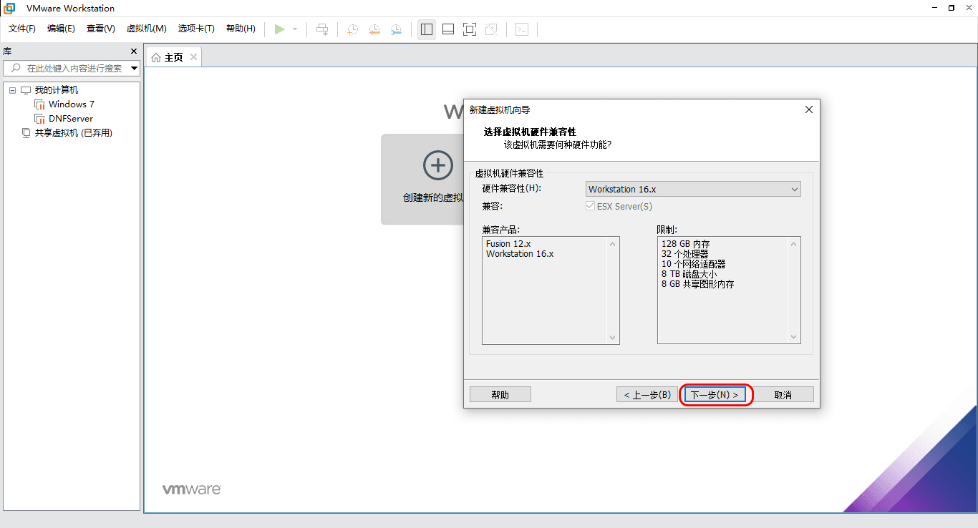Click 32 个处理器 in 限制 list
The image size is (978, 528).
(685, 254)
